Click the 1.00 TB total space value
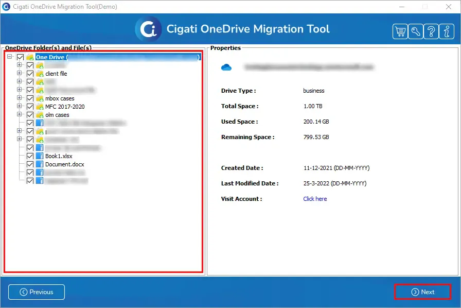Viewport: 461px width, 308px height. pos(313,106)
